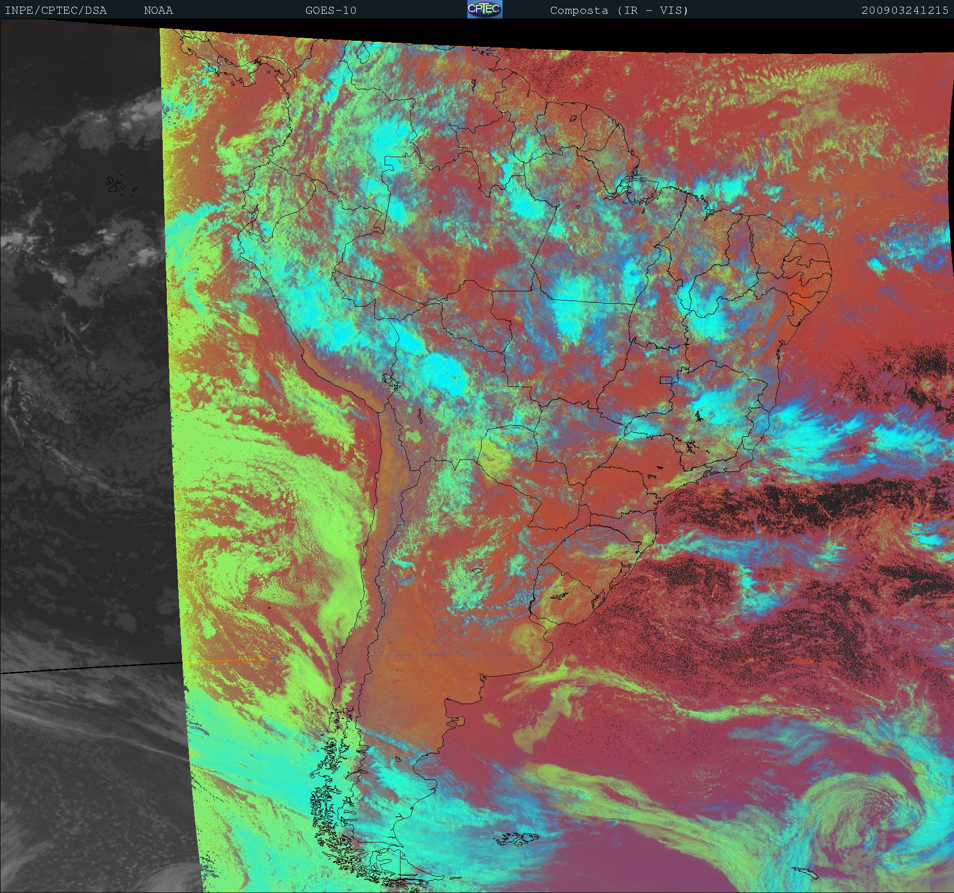Select the GOES-10 satellite label
954x893 pixels.
pos(331,10)
